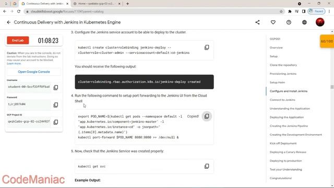The image size is (334, 188).
Task: Jump to Creating the Development Environment section
Action: click(296, 135)
